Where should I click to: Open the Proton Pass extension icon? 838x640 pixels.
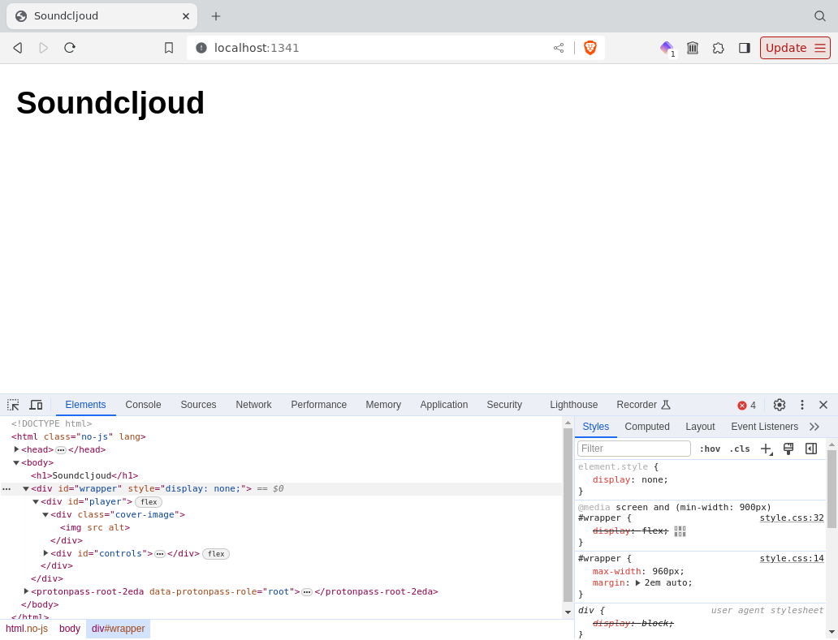[x=667, y=48]
